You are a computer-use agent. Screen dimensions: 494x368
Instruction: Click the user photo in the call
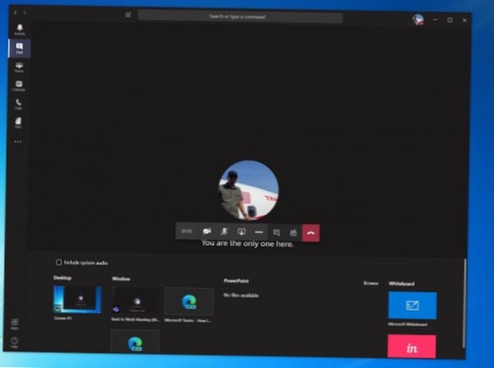click(249, 191)
